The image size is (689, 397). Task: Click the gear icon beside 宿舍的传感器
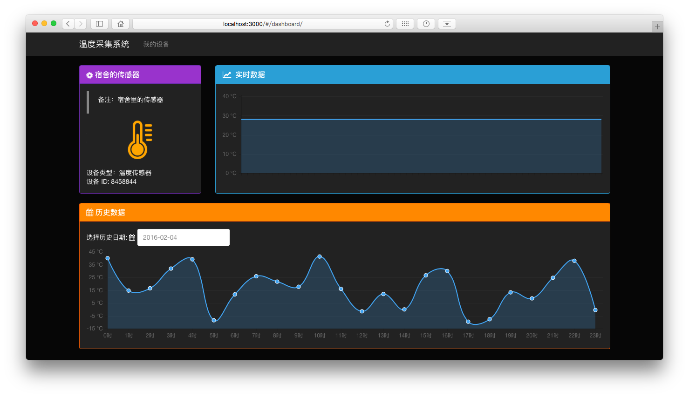[x=89, y=75]
